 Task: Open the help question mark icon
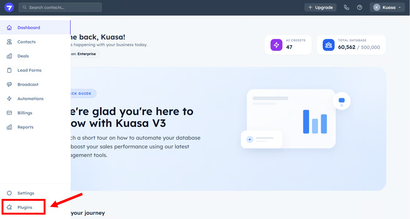point(359,8)
